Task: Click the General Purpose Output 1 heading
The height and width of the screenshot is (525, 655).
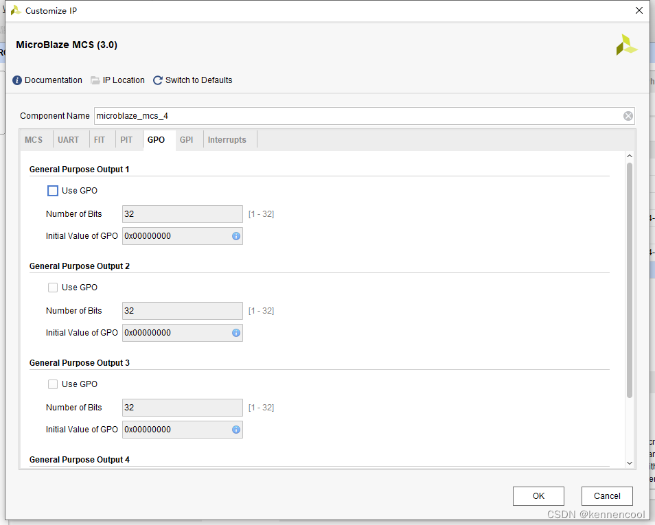Action: coord(80,170)
